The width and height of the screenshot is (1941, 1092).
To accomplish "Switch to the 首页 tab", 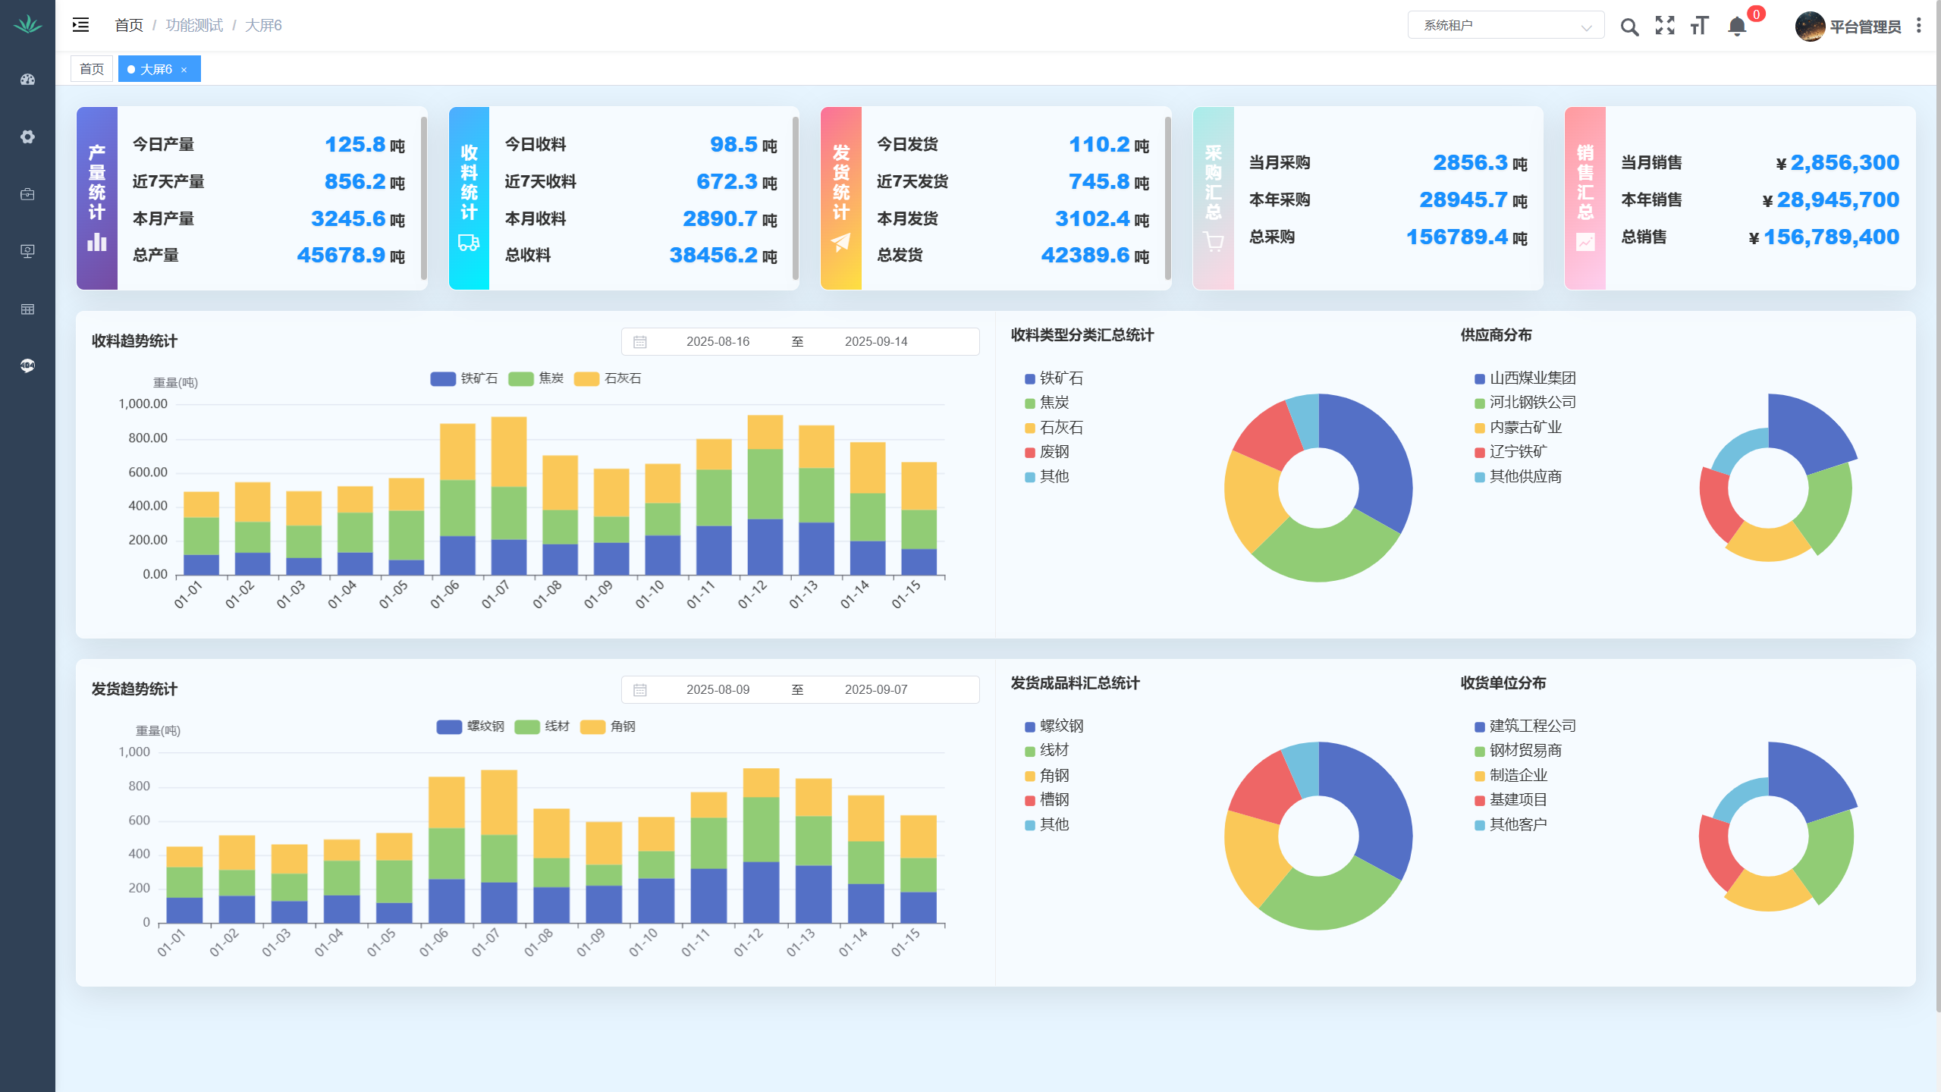I will (92, 69).
